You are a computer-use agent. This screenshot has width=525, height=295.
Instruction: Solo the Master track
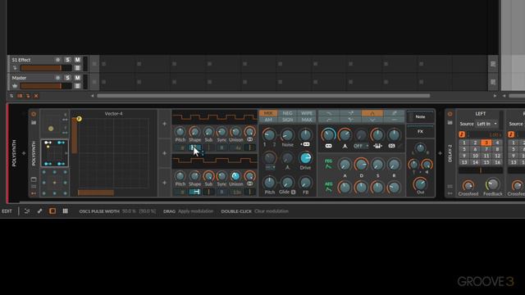(67, 78)
